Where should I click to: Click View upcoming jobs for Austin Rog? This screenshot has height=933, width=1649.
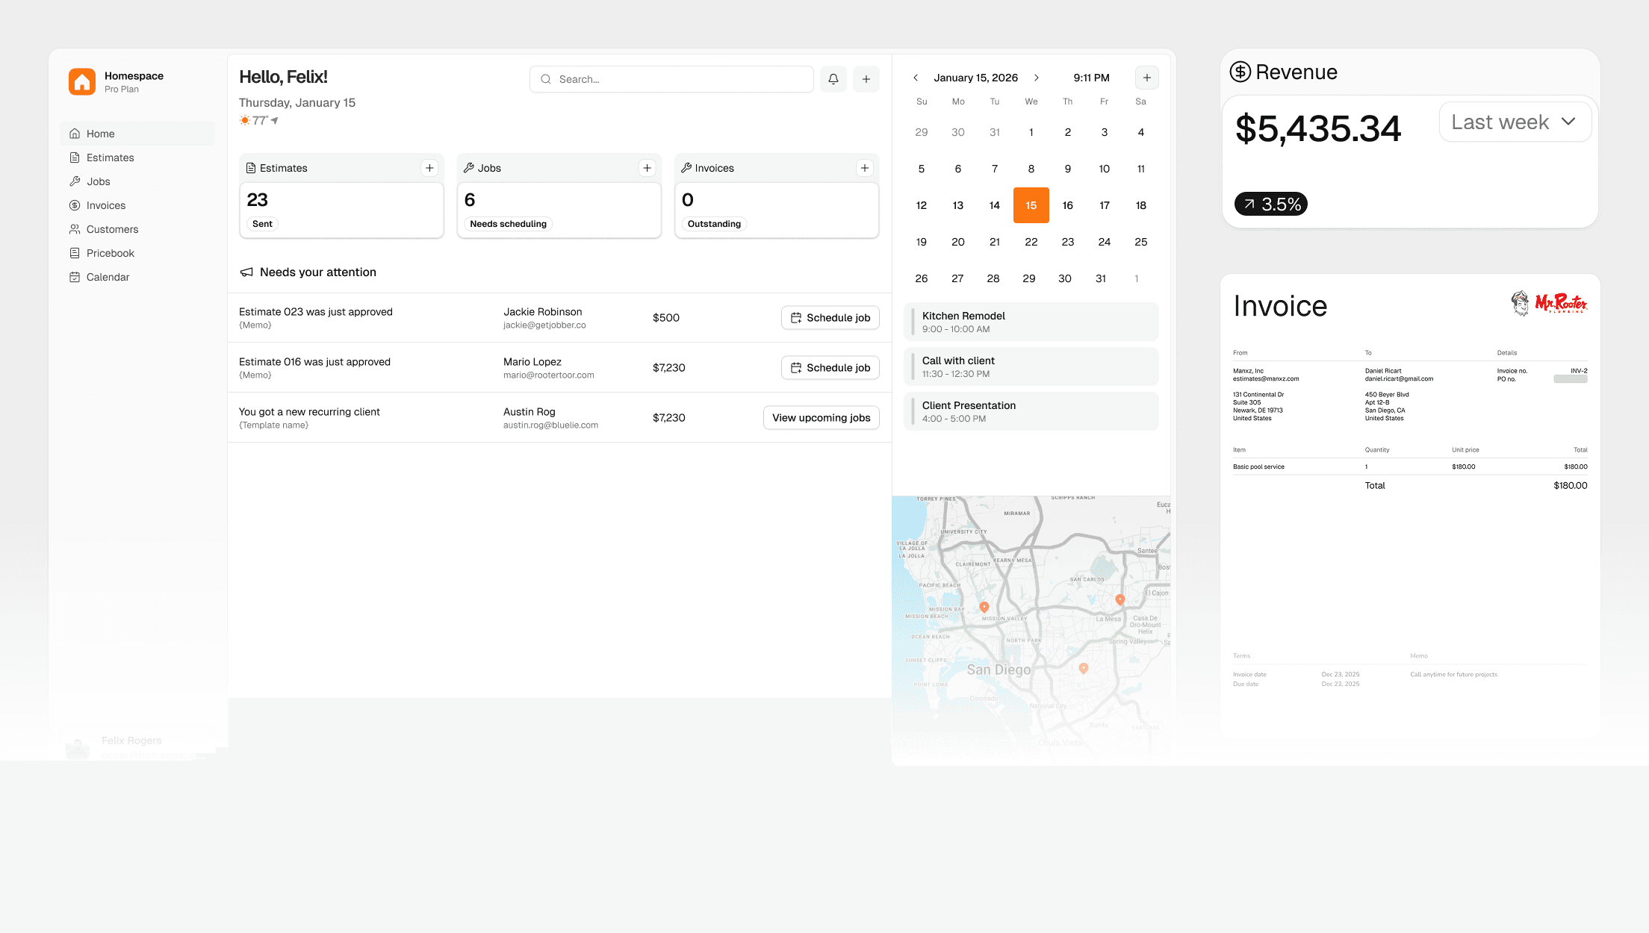(x=821, y=417)
